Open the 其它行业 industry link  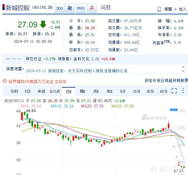pos(33,59)
